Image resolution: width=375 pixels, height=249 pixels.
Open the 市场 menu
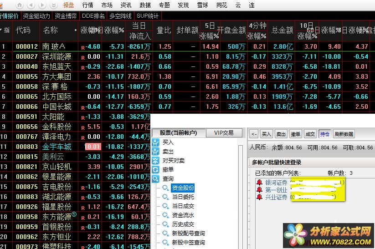click(107, 5)
